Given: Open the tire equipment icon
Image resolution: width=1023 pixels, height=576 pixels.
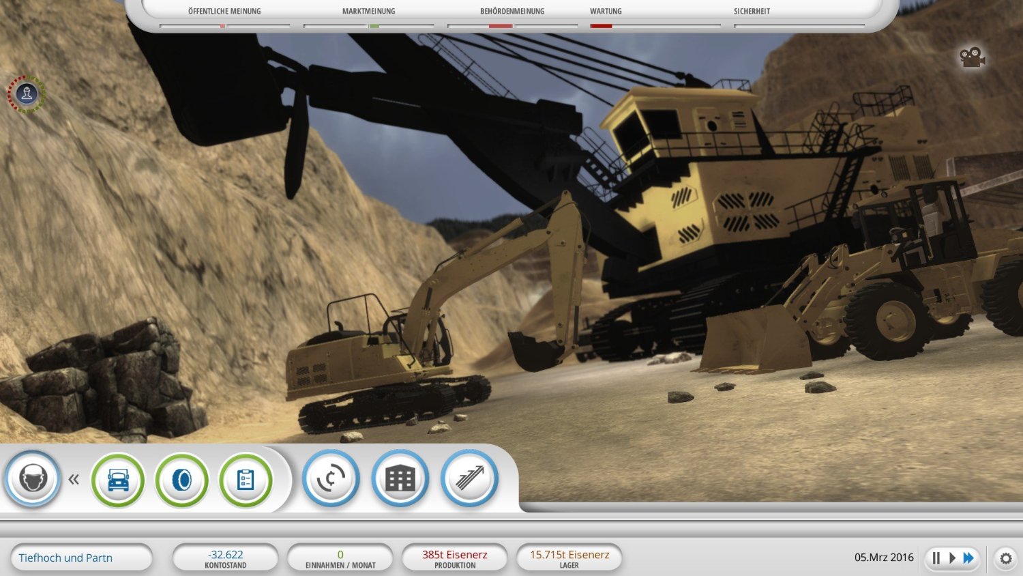Looking at the screenshot, I should (x=182, y=480).
